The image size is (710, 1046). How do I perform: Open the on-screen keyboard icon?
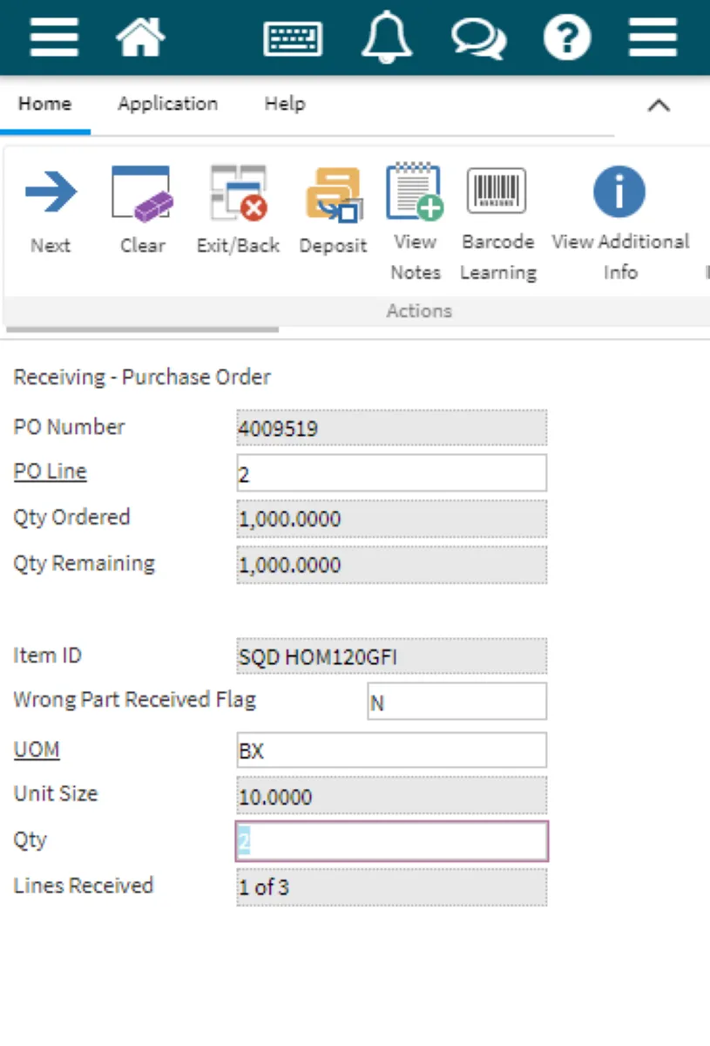[293, 38]
